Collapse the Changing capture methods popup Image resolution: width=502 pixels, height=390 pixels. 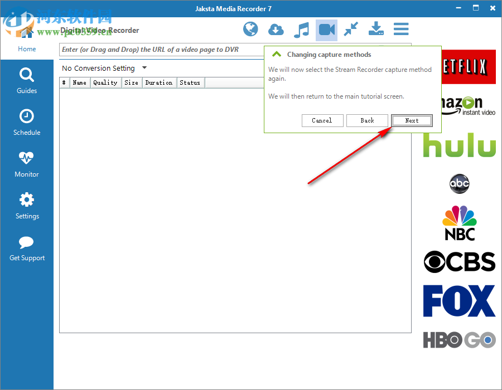coord(277,54)
